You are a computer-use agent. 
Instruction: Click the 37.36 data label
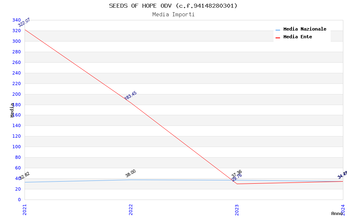236,173
